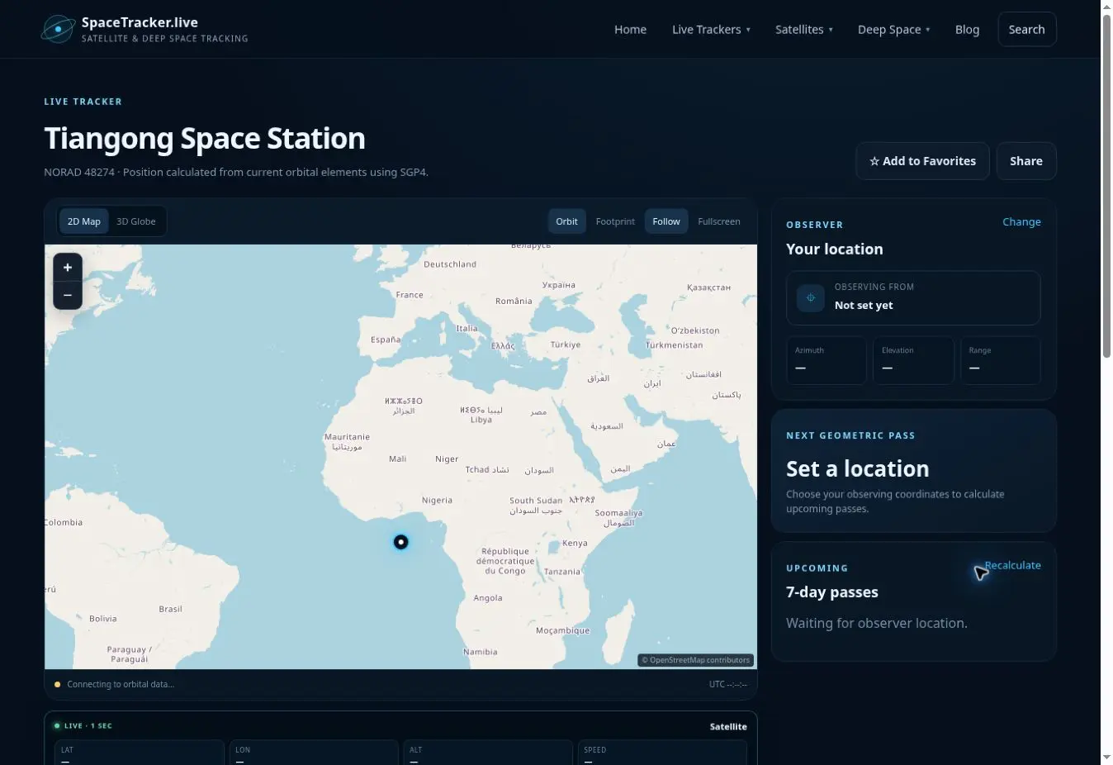
Task: Click 'Set a location' heading
Action: (857, 468)
